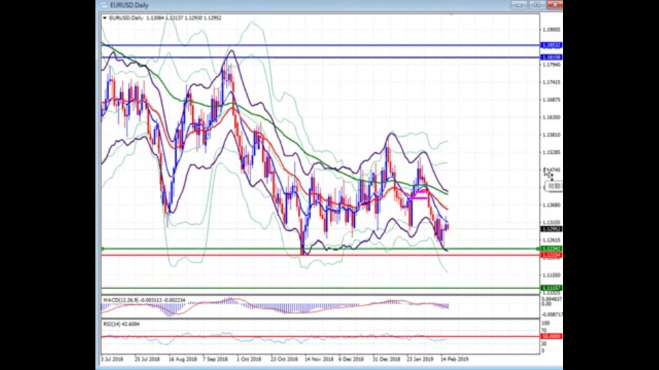Click the 14 Nov 2018 date label

coord(319,360)
